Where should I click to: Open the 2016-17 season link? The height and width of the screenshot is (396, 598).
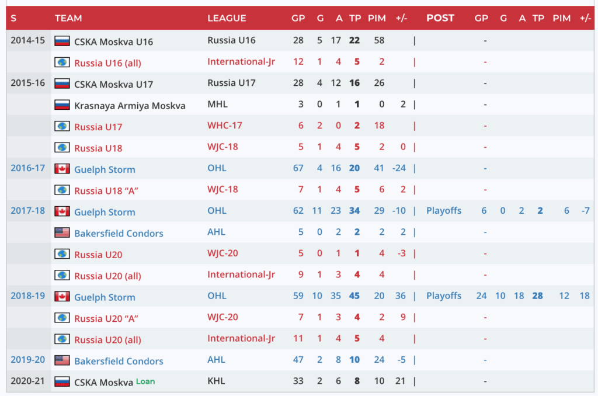(27, 168)
